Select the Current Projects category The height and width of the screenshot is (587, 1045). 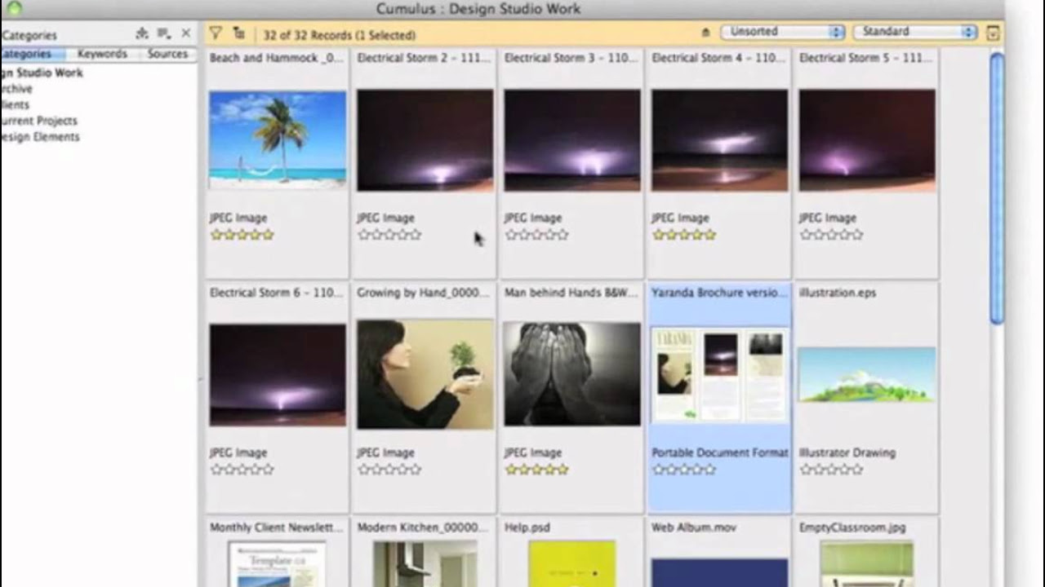pyautogui.click(x=39, y=121)
